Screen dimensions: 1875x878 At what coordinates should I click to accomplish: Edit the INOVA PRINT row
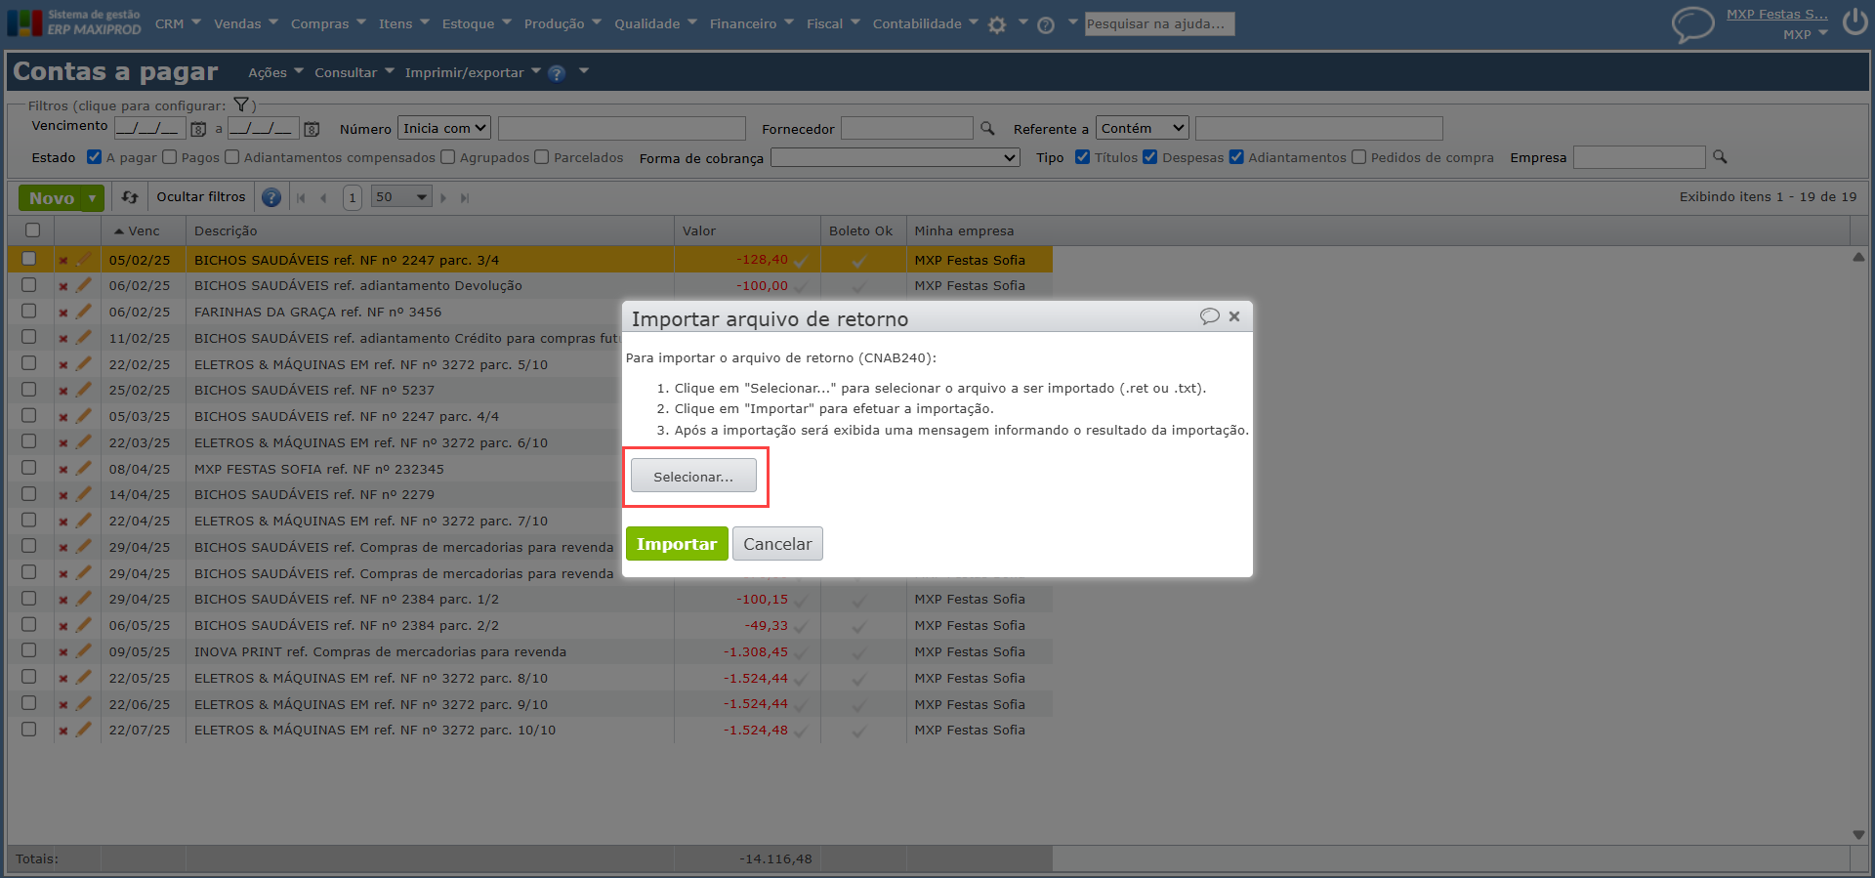tap(84, 651)
